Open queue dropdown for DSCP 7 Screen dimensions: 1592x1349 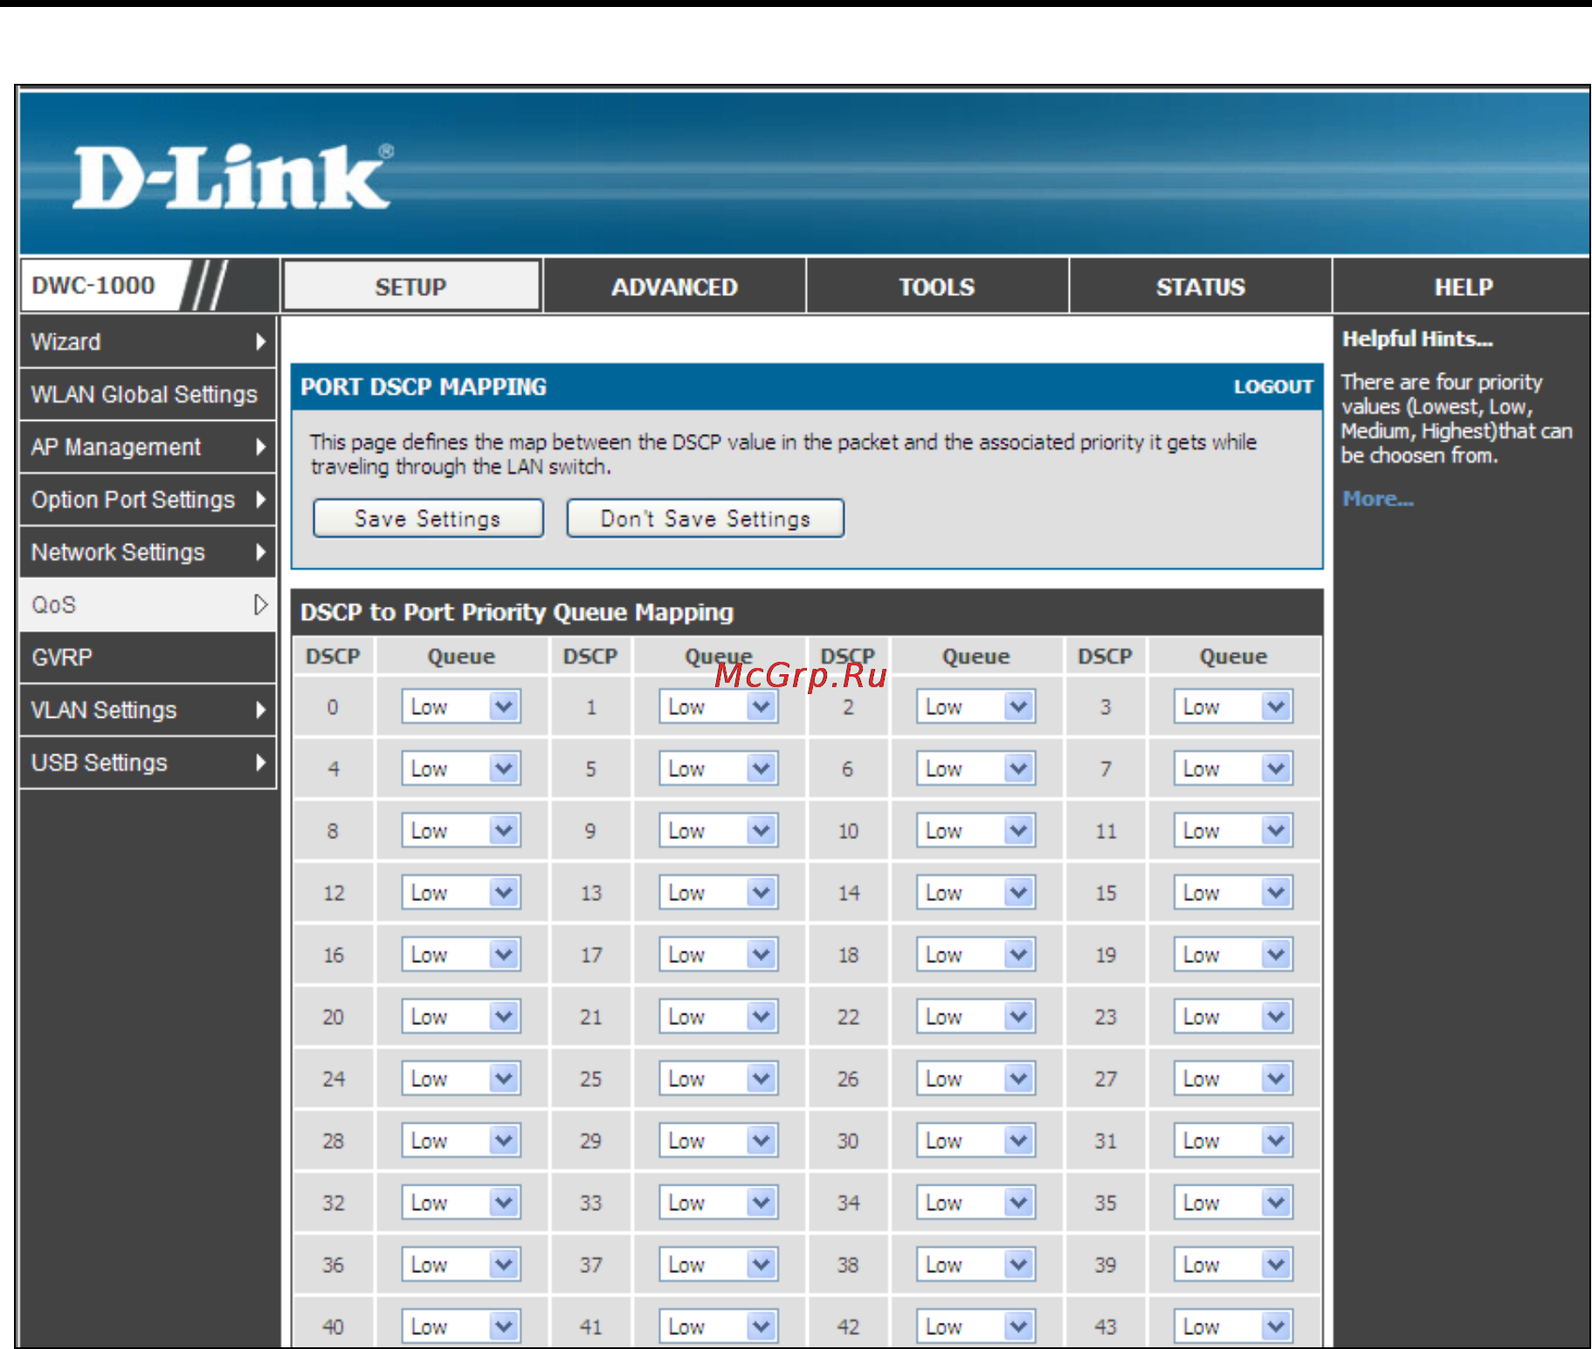coord(1233,768)
